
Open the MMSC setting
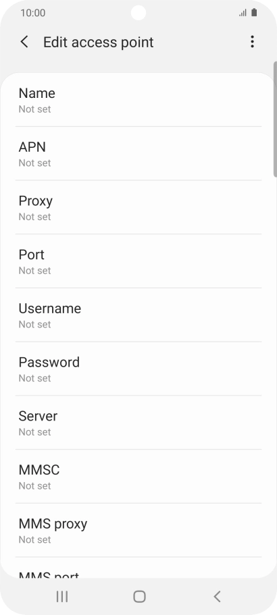[x=138, y=476]
